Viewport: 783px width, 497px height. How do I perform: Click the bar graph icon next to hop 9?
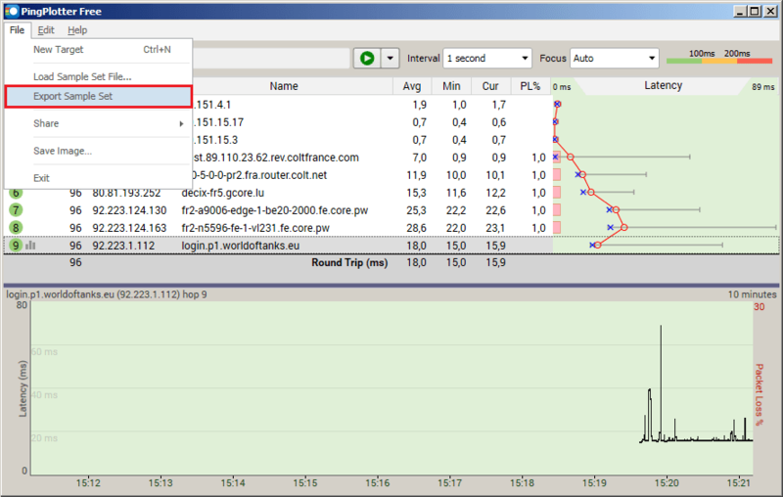30,246
